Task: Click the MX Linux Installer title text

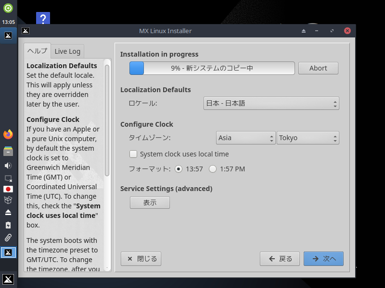Action: pos(165,31)
